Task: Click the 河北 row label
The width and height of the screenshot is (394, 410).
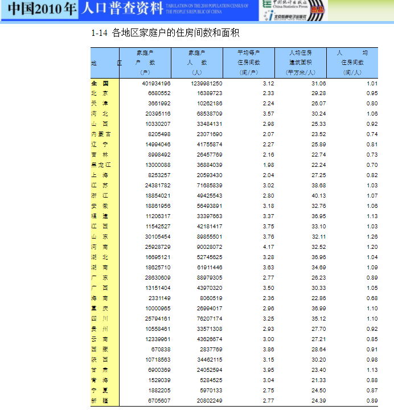Action: pos(100,114)
